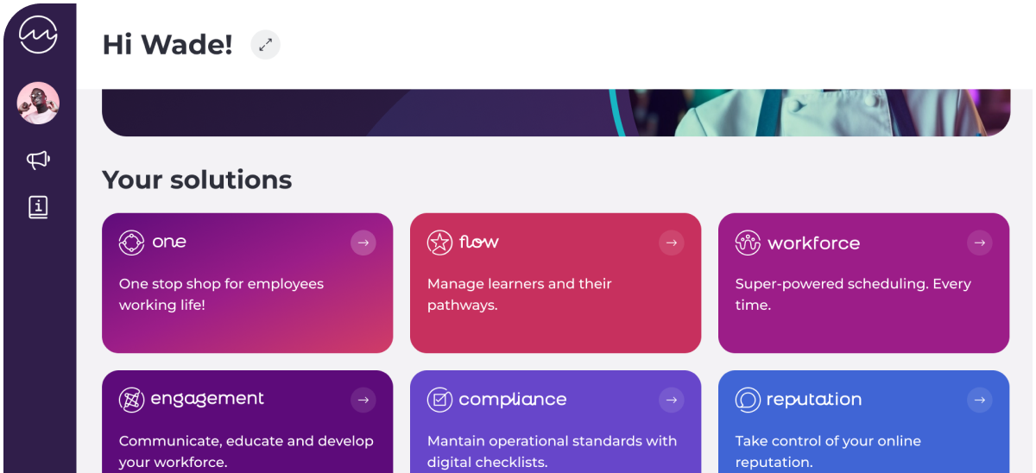
Task: Open the one solution card description
Action: [x=221, y=294]
